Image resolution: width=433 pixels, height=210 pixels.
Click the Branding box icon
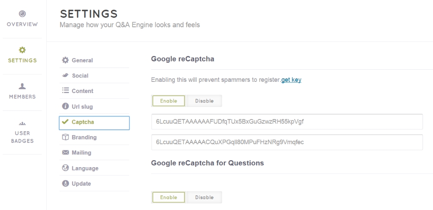click(65, 137)
